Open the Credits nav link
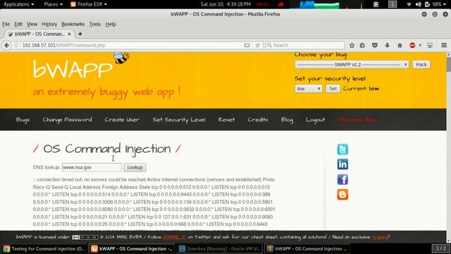 click(258, 119)
